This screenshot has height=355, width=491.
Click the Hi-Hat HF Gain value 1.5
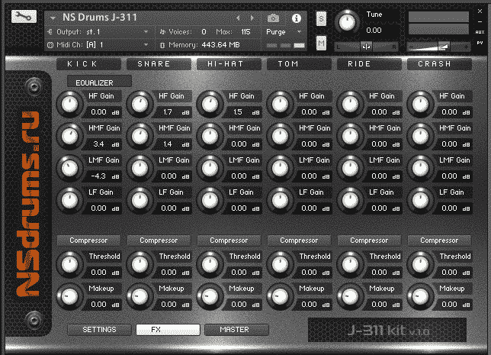pos(238,112)
